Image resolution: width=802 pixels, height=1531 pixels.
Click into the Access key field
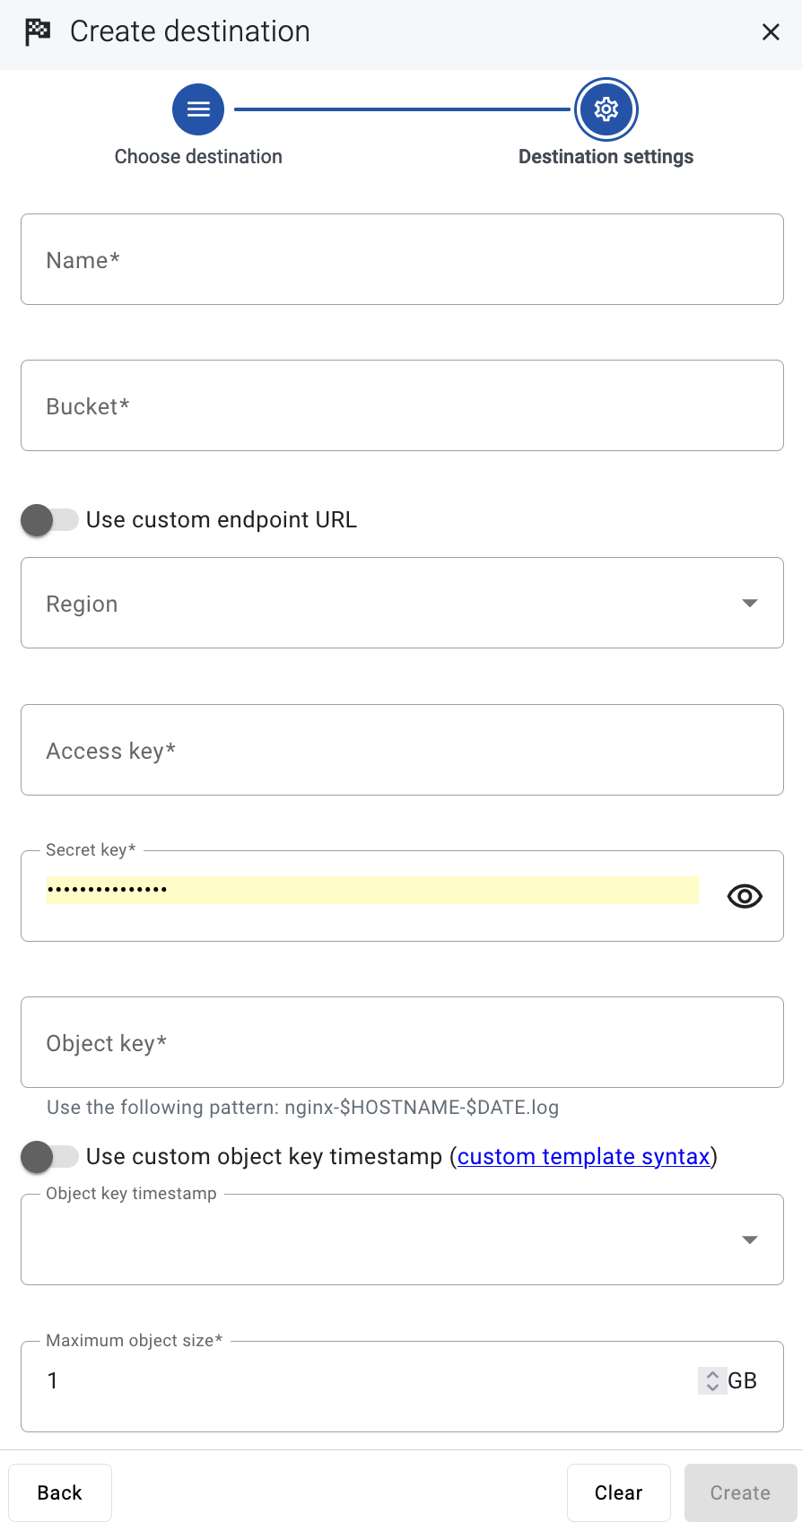pos(402,750)
